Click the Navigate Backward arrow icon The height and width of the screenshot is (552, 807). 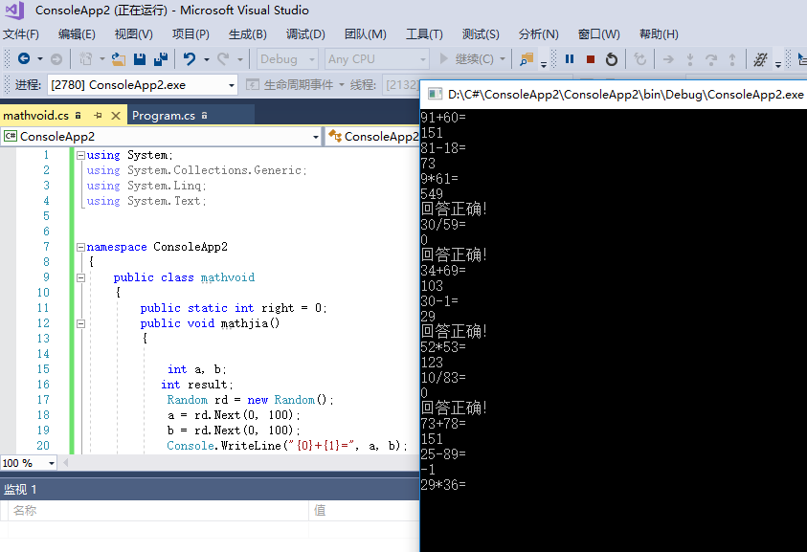[x=24, y=58]
